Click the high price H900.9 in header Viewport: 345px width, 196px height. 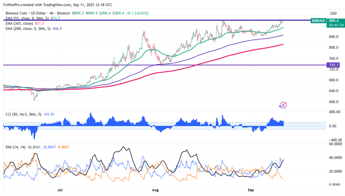pyautogui.click(x=92, y=13)
